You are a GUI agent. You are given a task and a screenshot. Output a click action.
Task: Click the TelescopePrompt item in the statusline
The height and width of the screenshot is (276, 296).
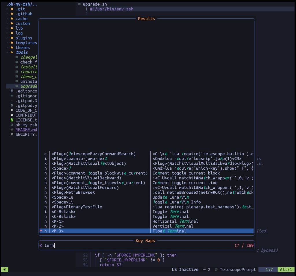click(x=238, y=269)
